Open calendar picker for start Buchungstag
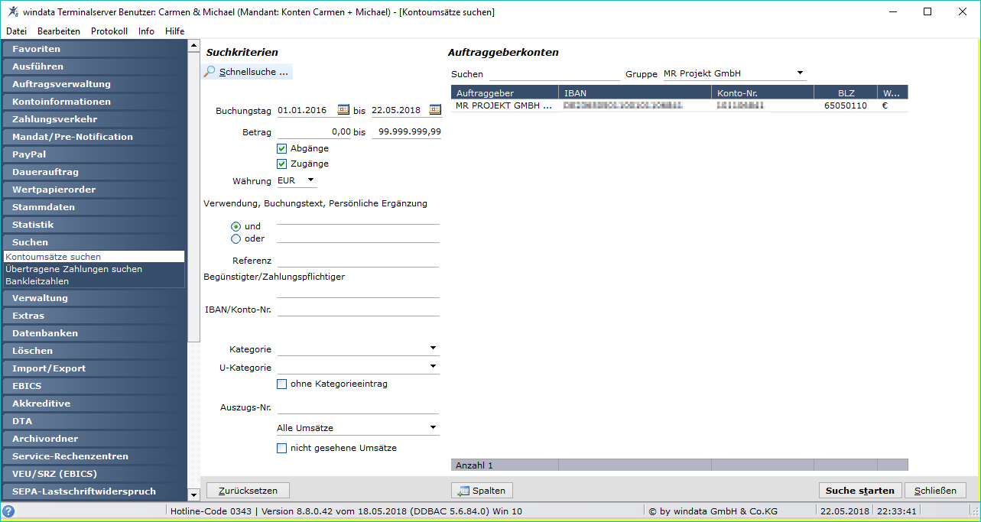This screenshot has width=981, height=522. [344, 110]
